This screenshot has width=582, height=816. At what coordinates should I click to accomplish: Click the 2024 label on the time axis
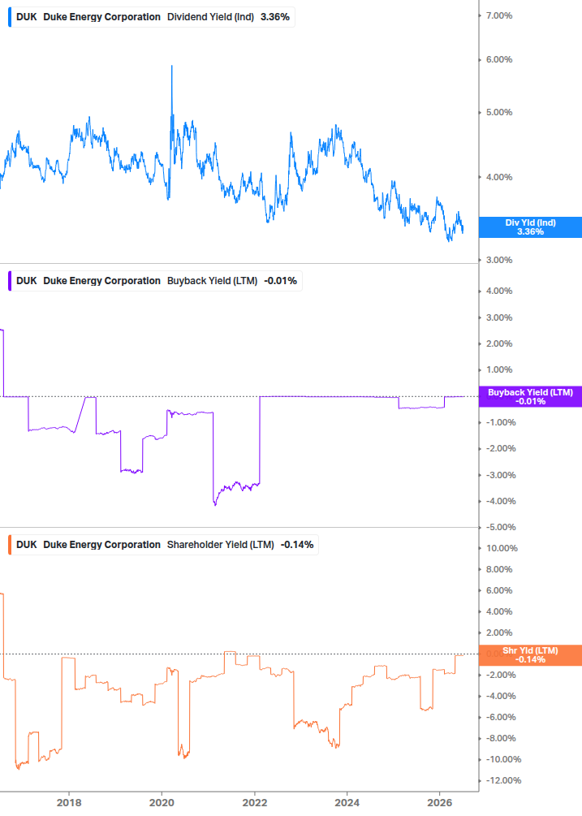[347, 802]
